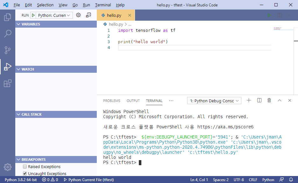Click Python: Current File (tftest) in status bar

(x=89, y=180)
